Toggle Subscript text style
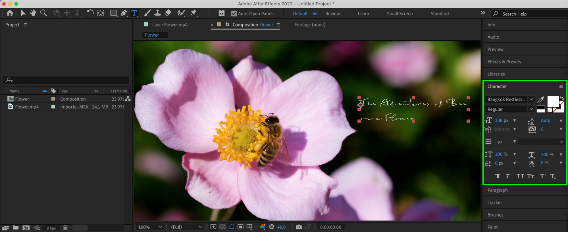Image resolution: width=568 pixels, height=232 pixels. click(553, 176)
